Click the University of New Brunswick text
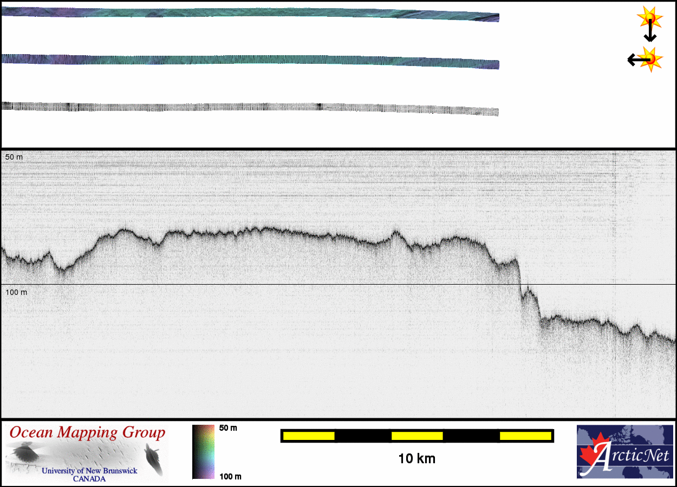 click(89, 471)
